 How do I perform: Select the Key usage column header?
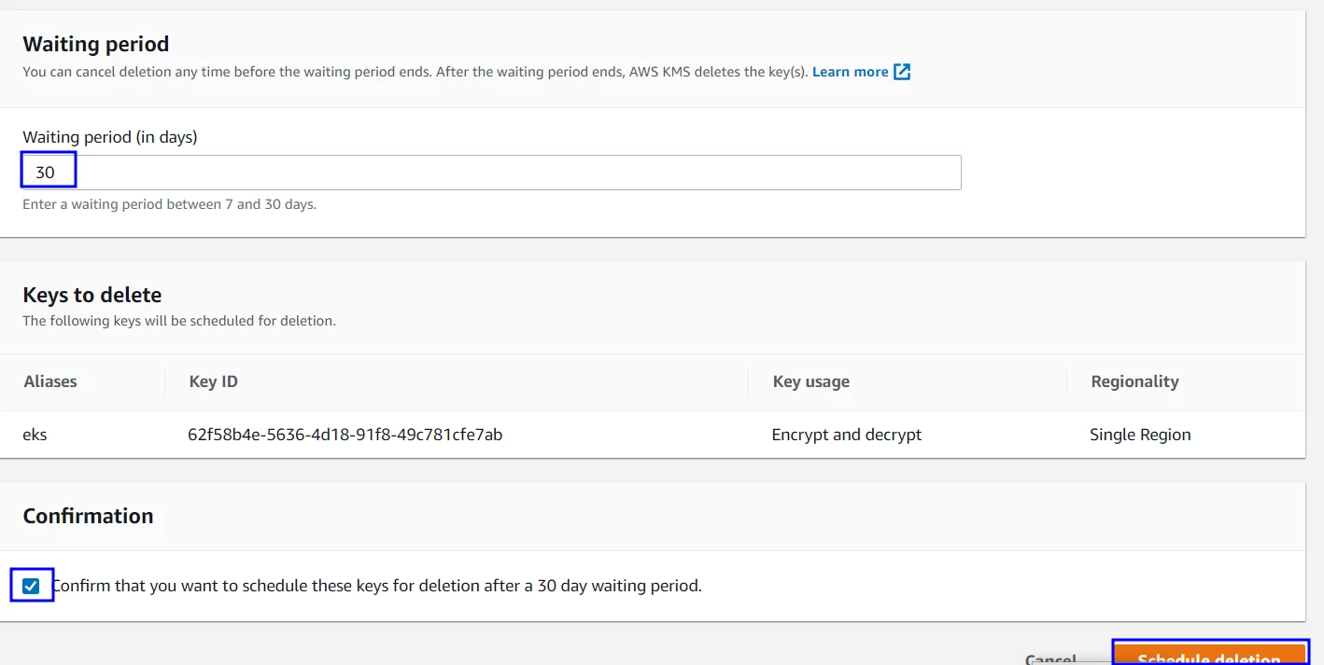(810, 381)
